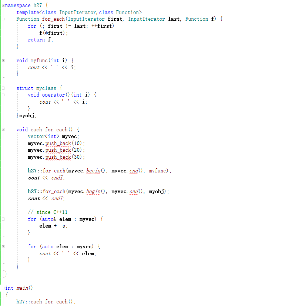This screenshot has height=306, width=282.
Task: Click the 'cout << ' ' << i;' line inside myfunc
Action: click(x=52, y=67)
